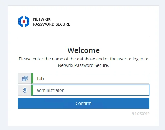Click the red square inside the logo
Screen dimensions: 165x130
click(24, 21)
